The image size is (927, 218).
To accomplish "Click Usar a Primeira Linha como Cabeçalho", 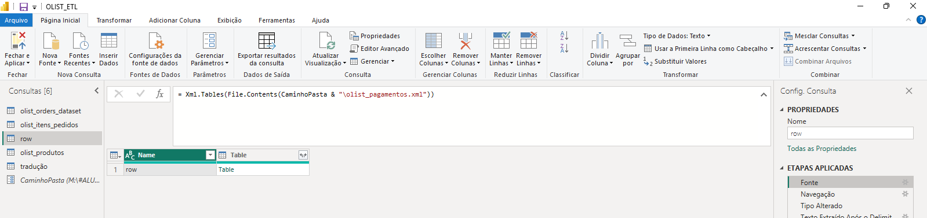I will tap(708, 49).
